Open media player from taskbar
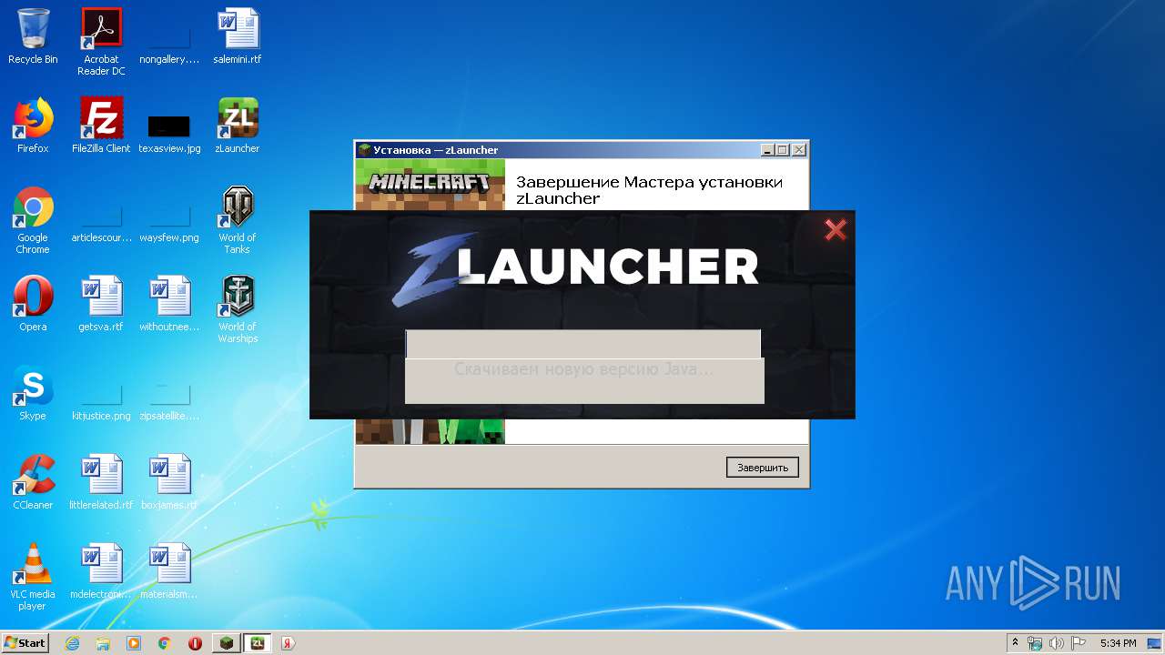Screen dimensions: 1165x655 134,643
